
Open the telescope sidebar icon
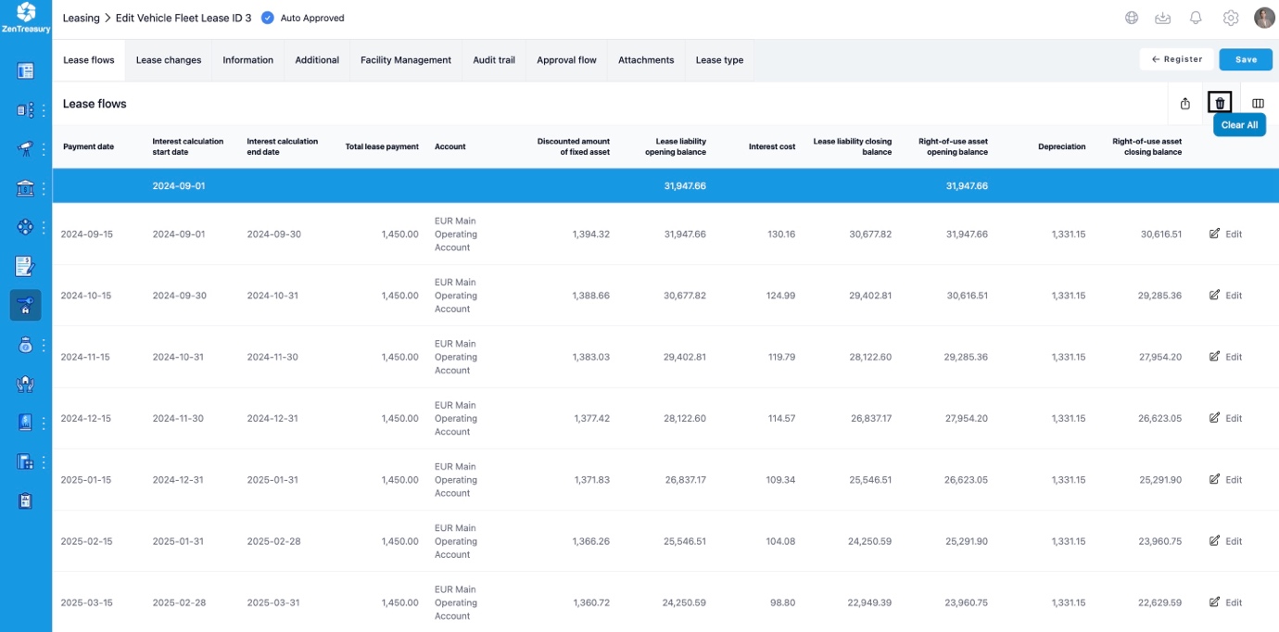click(25, 149)
